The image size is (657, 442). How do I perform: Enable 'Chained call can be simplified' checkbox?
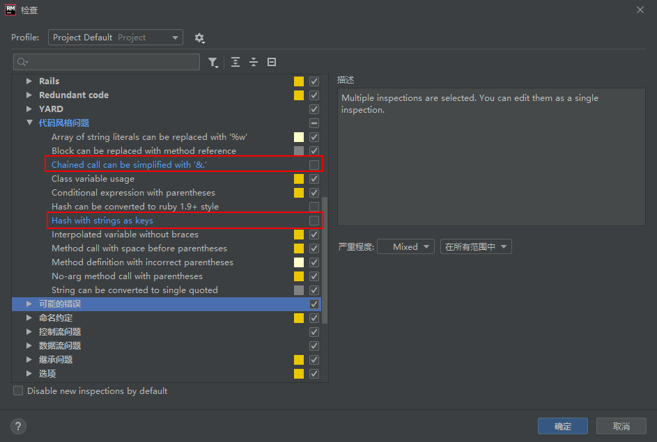pos(314,165)
